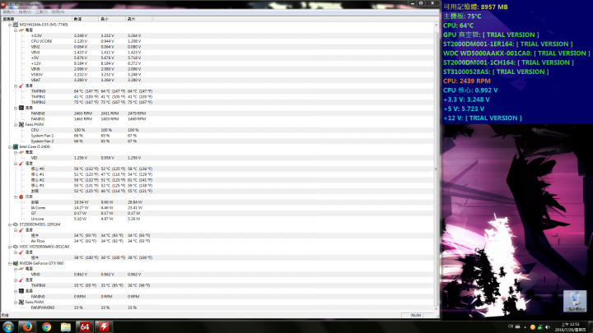The image size is (593, 333).
Task: Open the Recycle Bin desktop icon
Action: (x=575, y=301)
